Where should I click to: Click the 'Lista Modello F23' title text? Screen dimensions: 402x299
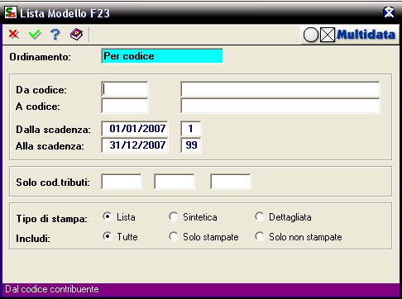click(x=65, y=13)
